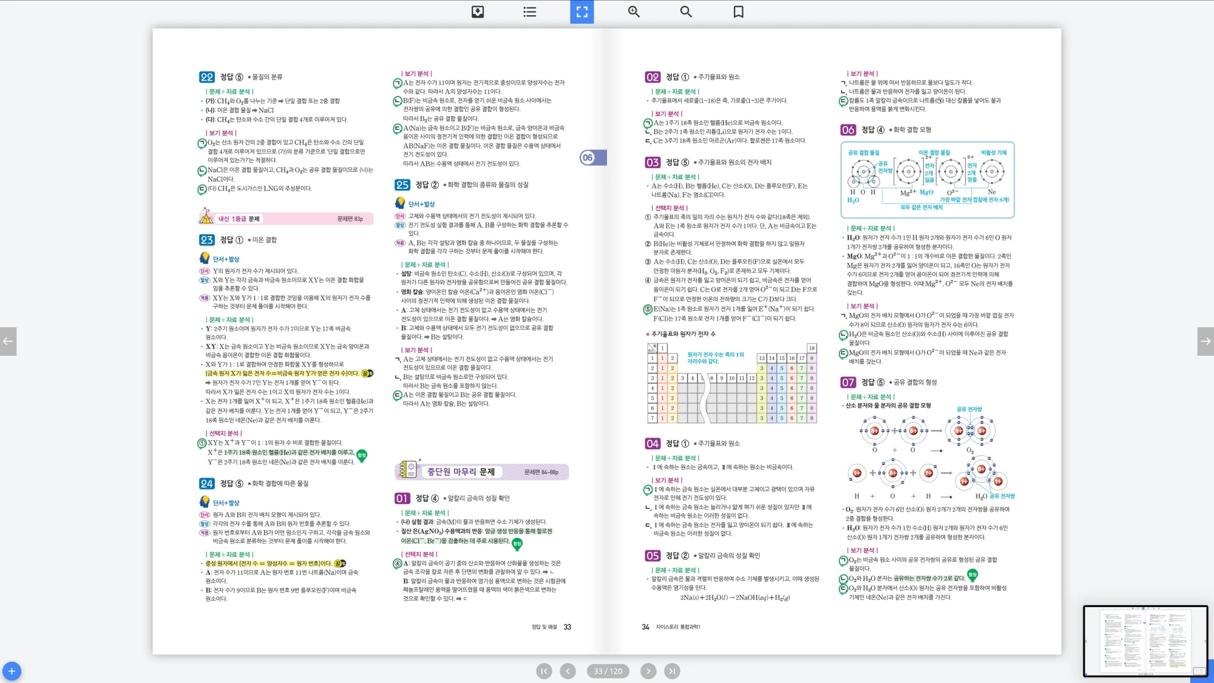Click the chemical bonding model diagram box
Screen dimensions: 1214x683
(x=927, y=180)
